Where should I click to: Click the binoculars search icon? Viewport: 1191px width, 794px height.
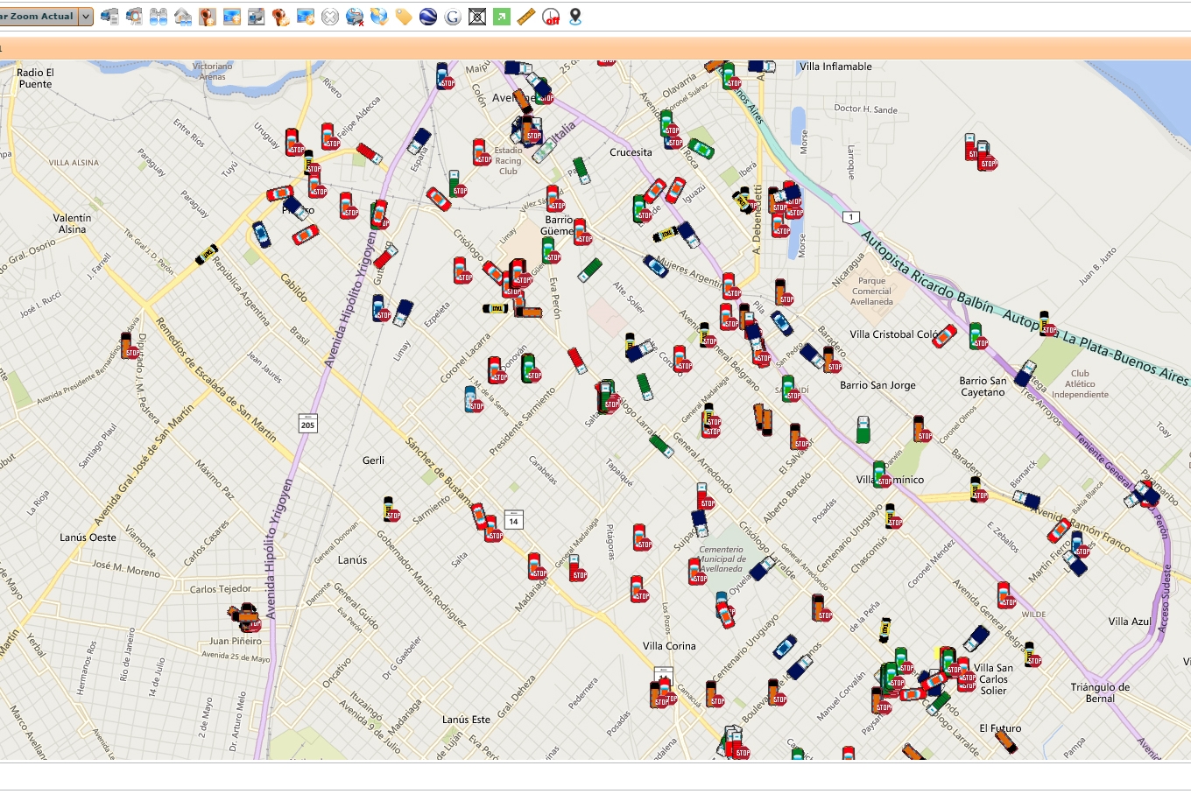click(x=159, y=17)
